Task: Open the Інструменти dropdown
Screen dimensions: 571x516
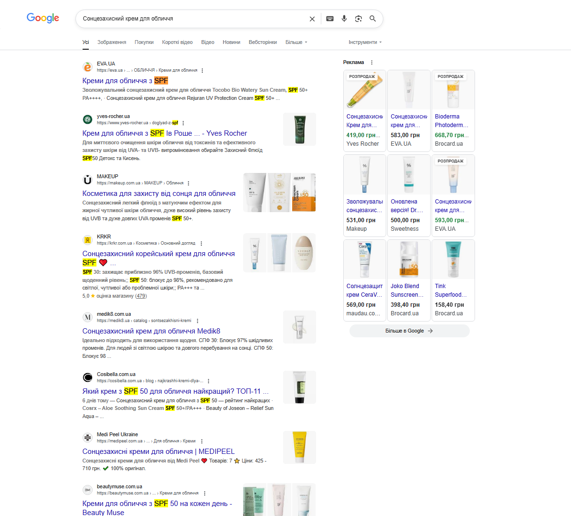Action: pos(365,42)
